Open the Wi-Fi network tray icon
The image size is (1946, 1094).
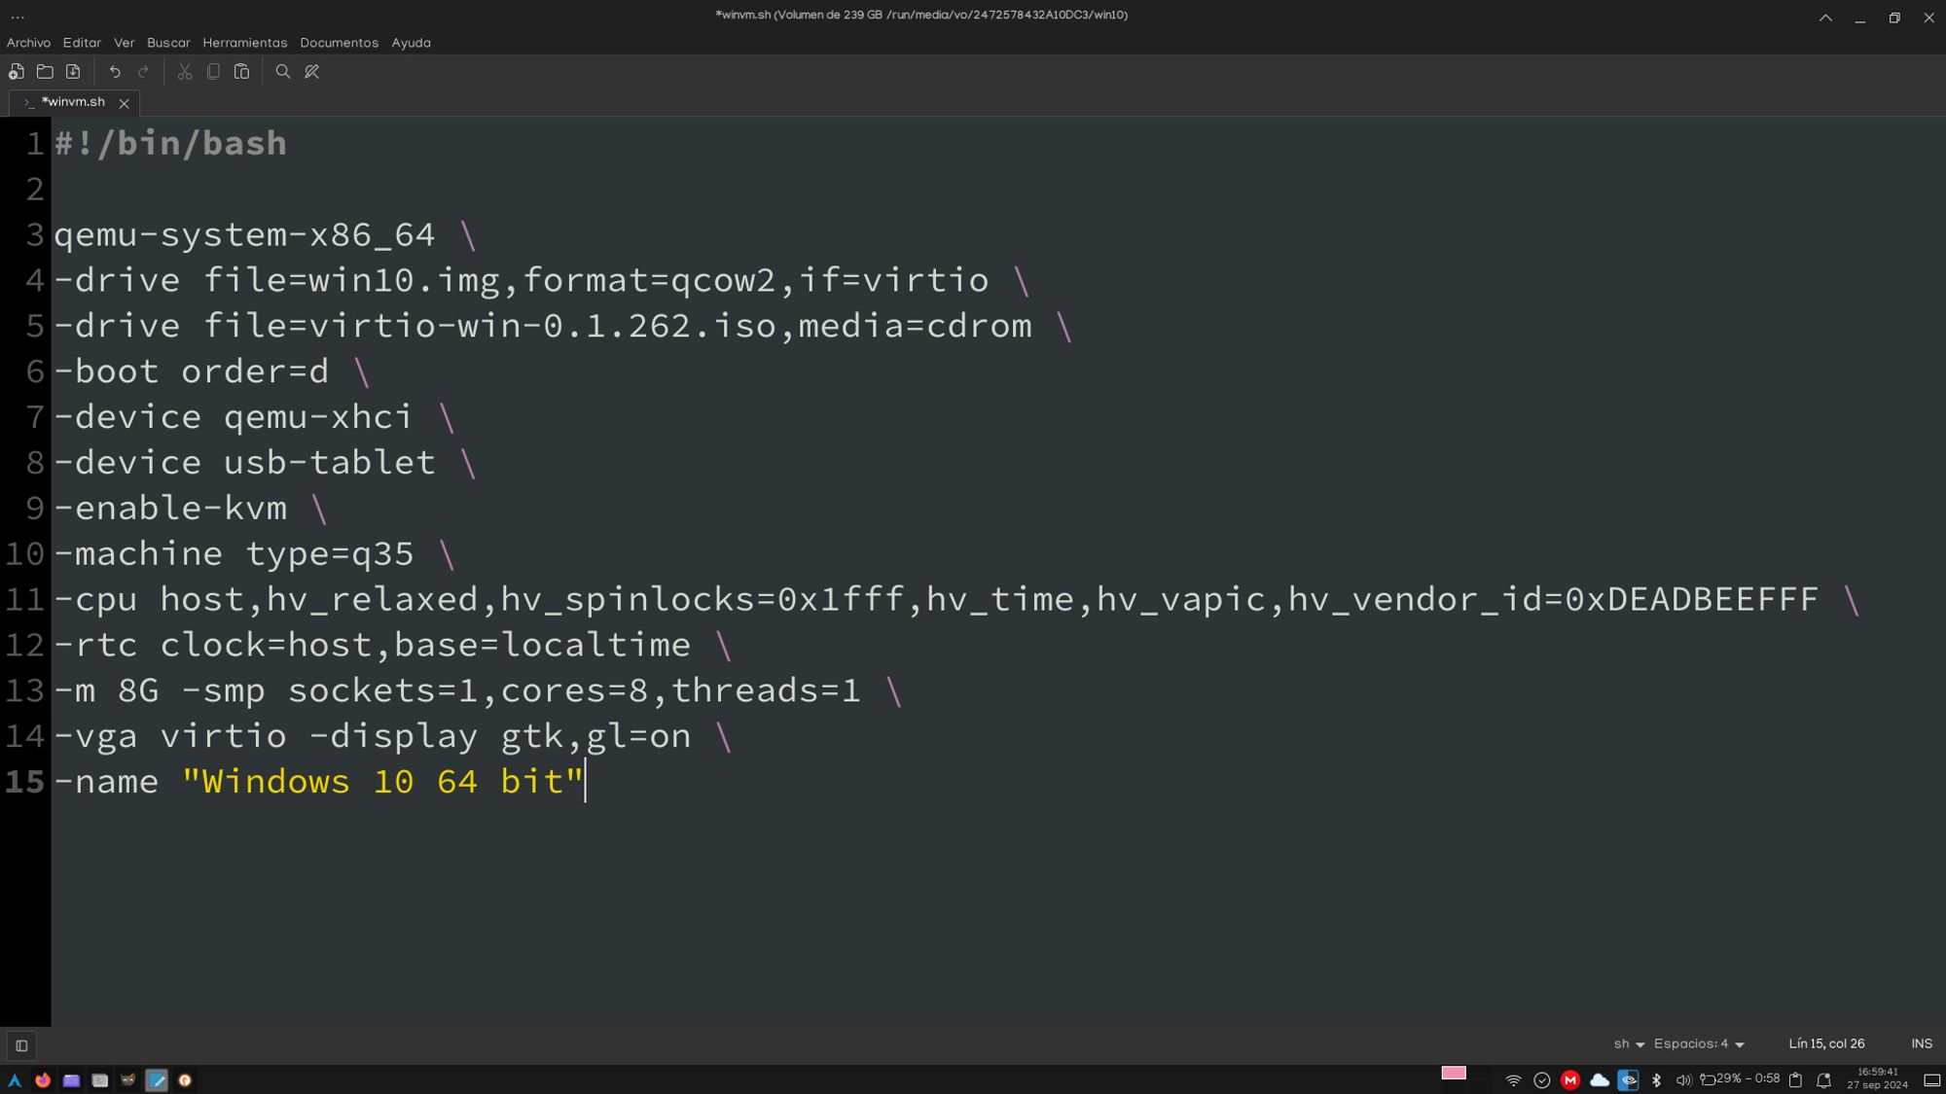pyautogui.click(x=1513, y=1080)
